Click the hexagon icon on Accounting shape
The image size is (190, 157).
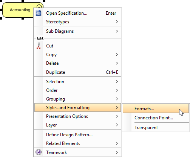(x=39, y=6)
